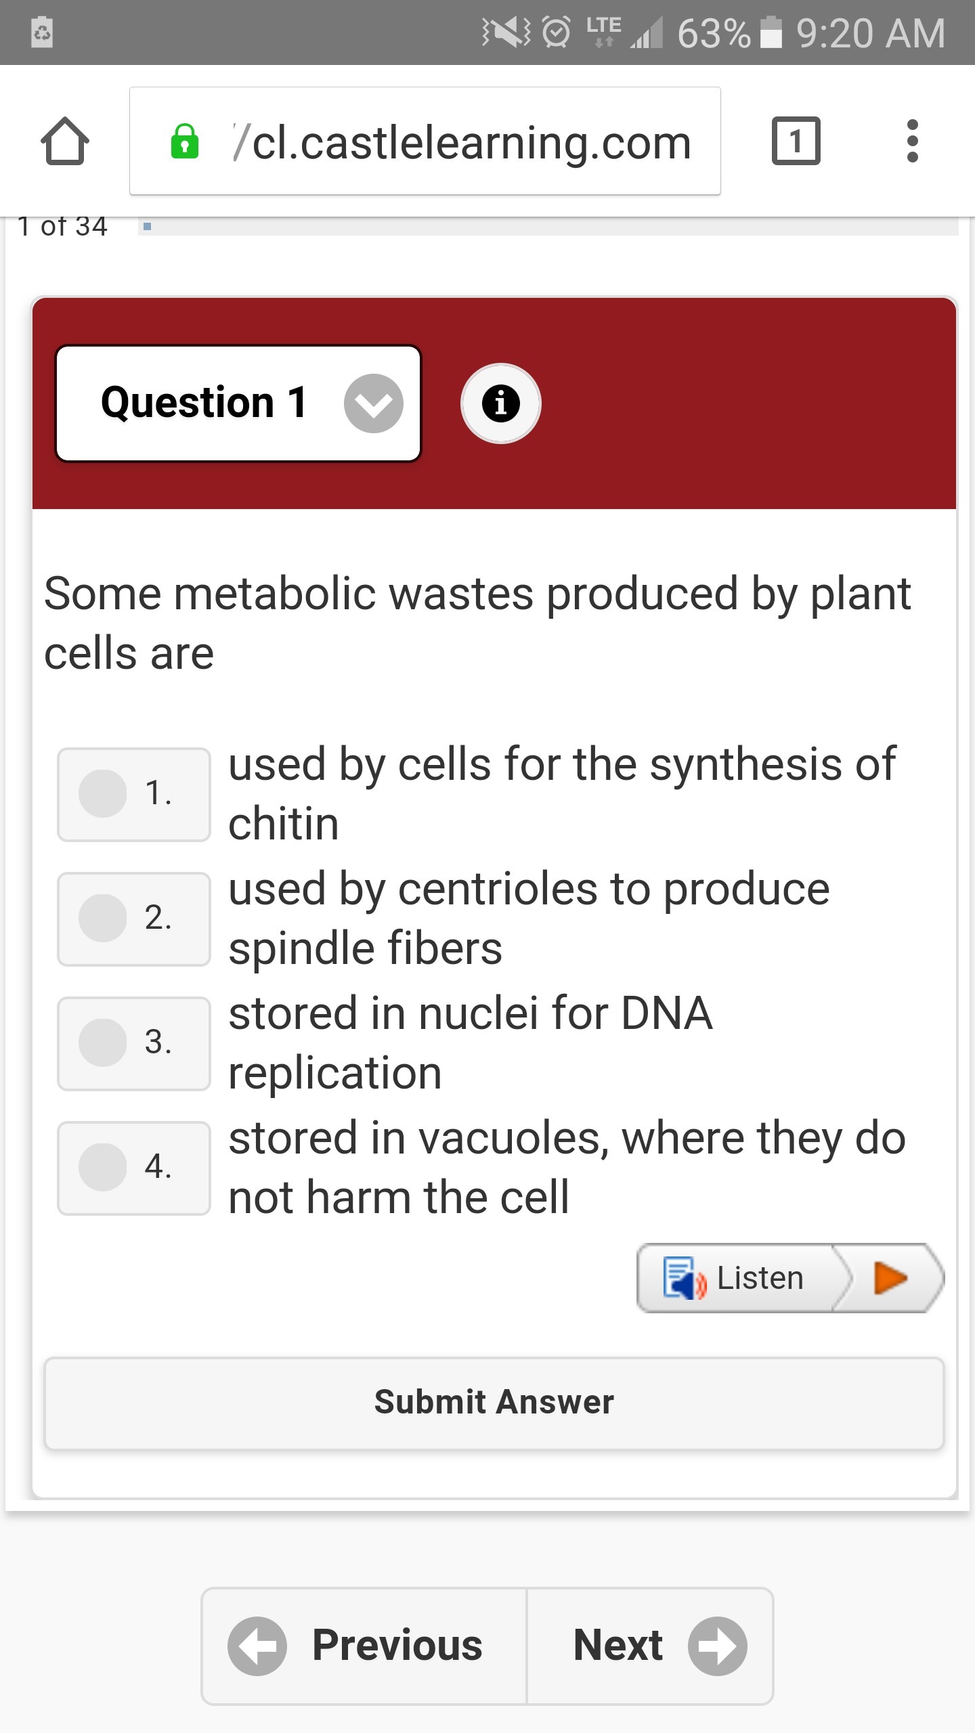This screenshot has height=1733, width=975.
Task: Click the question info icon
Action: [500, 403]
